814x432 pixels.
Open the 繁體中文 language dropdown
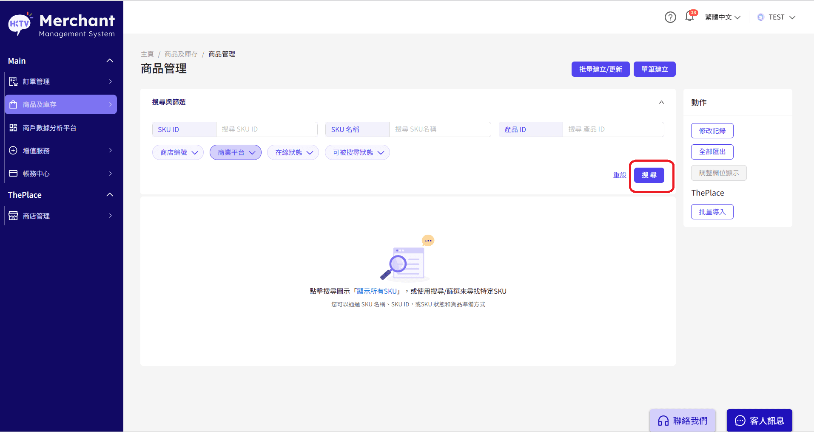pos(723,17)
